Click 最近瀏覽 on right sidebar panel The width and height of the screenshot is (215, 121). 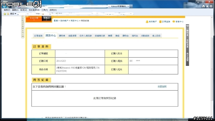click(x=187, y=57)
